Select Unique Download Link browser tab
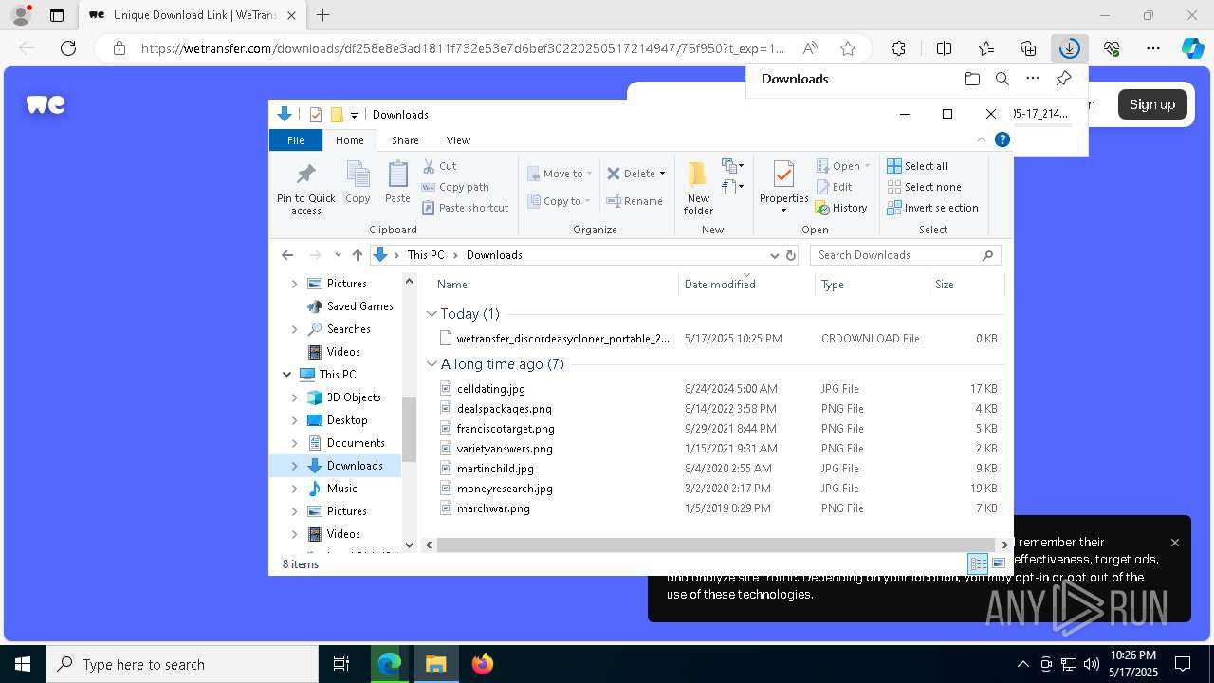The height and width of the screenshot is (683, 1214). click(x=193, y=15)
